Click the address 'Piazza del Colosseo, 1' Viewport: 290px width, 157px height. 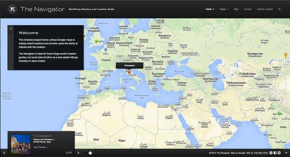[44, 140]
